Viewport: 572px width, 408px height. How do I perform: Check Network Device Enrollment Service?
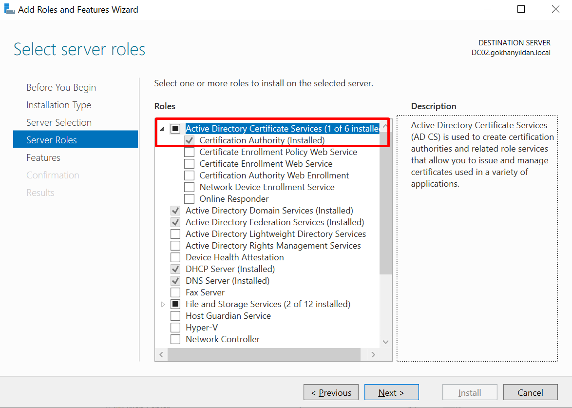pos(190,187)
